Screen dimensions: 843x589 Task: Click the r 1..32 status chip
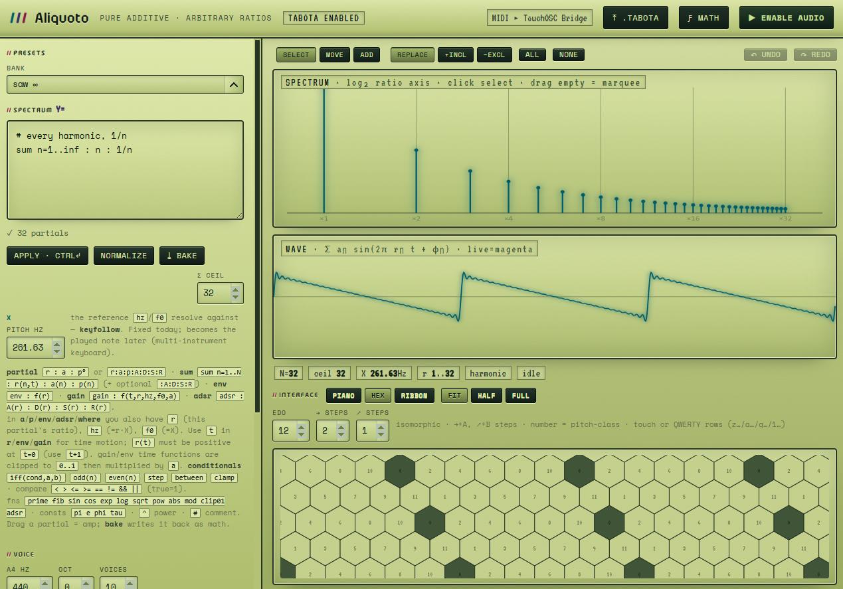(438, 373)
